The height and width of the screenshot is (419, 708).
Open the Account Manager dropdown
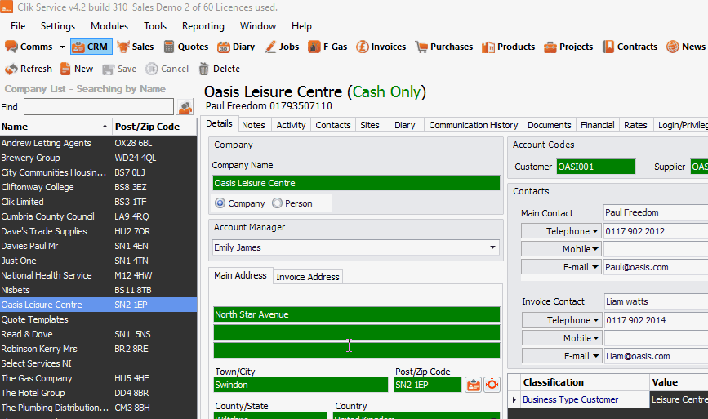pos(492,247)
